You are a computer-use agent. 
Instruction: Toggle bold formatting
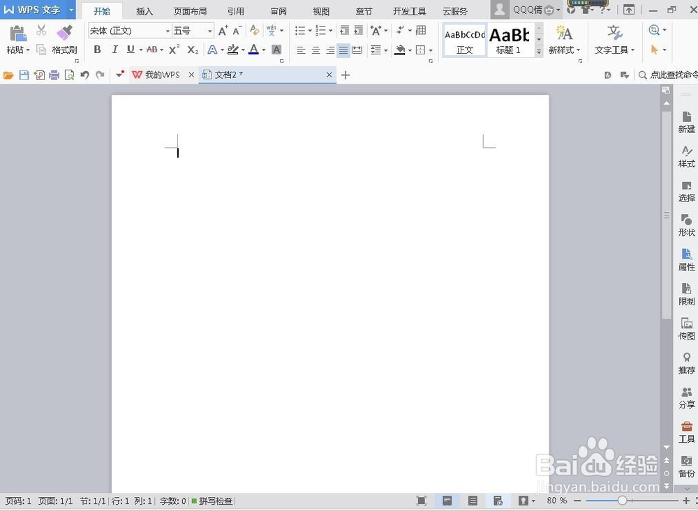[97, 49]
